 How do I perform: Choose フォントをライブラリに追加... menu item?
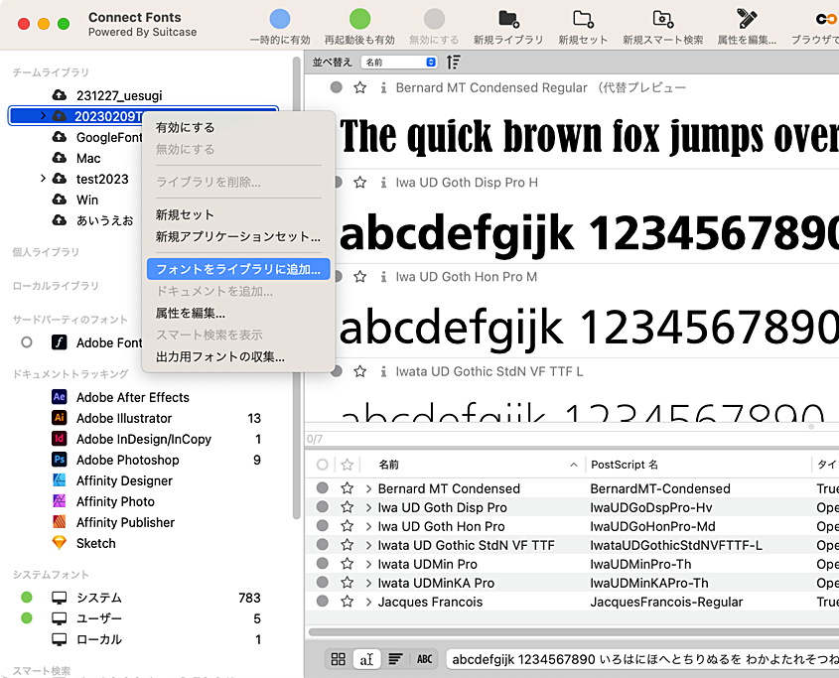coord(238,269)
